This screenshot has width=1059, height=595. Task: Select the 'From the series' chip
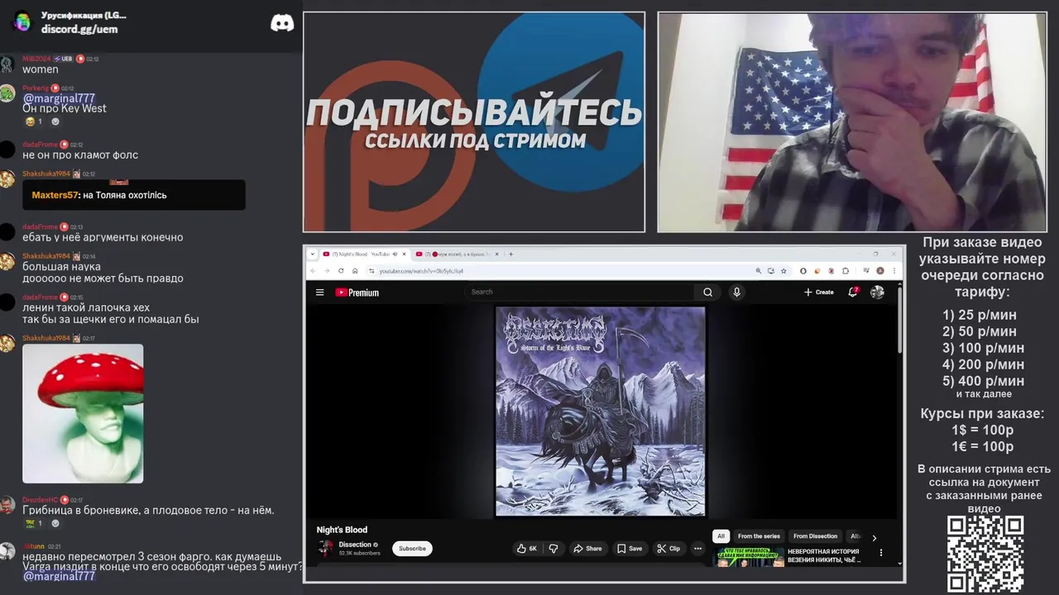tap(759, 536)
